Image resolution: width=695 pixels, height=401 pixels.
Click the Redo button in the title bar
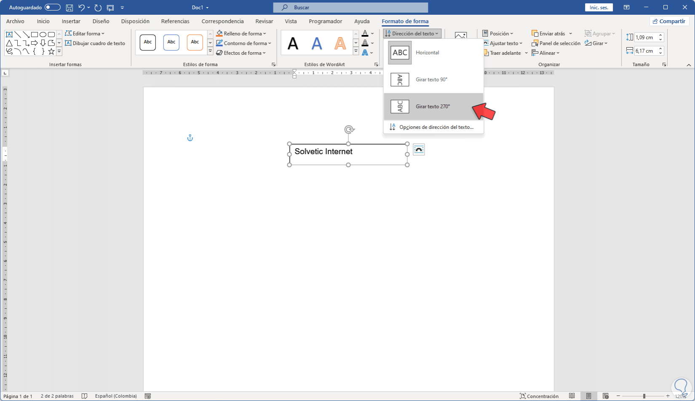click(98, 8)
